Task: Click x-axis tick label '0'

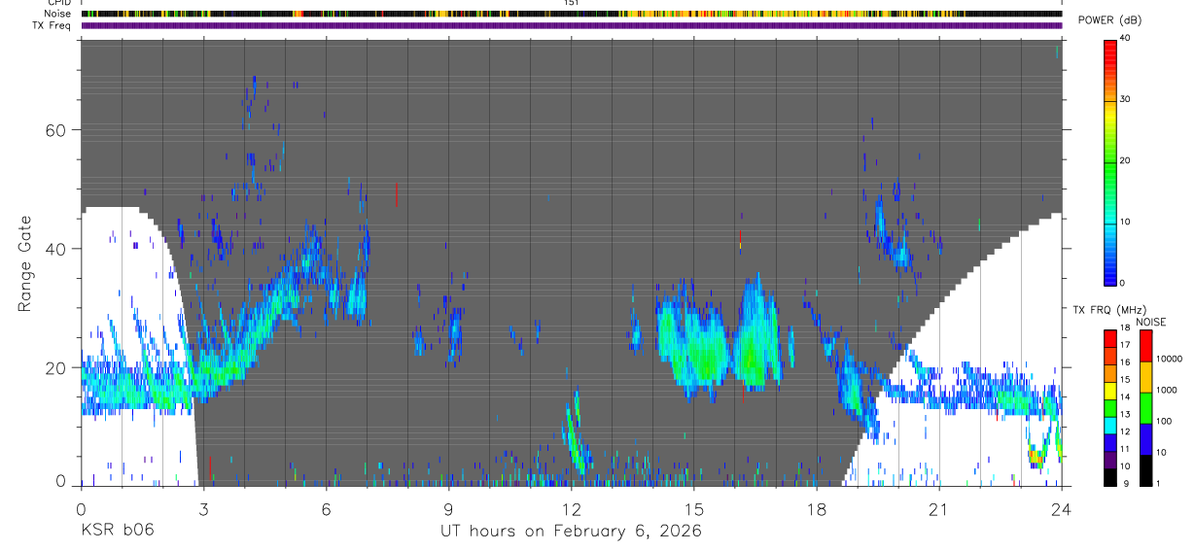Action: (81, 508)
